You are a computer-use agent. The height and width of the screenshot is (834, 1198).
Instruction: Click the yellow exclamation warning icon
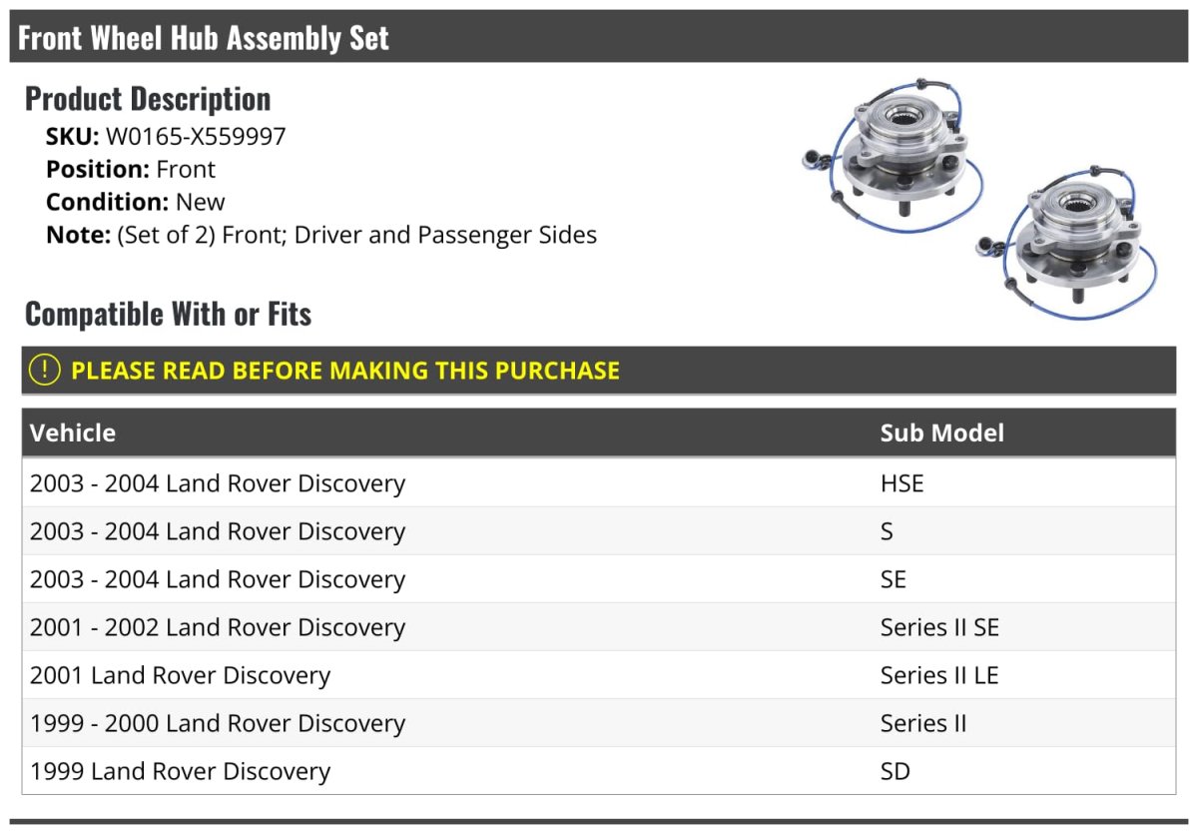pyautogui.click(x=45, y=371)
